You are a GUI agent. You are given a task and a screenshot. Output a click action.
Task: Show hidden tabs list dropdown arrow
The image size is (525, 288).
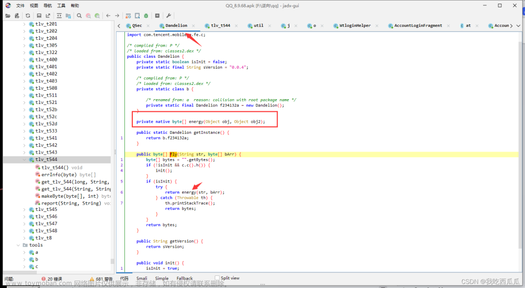(x=518, y=26)
